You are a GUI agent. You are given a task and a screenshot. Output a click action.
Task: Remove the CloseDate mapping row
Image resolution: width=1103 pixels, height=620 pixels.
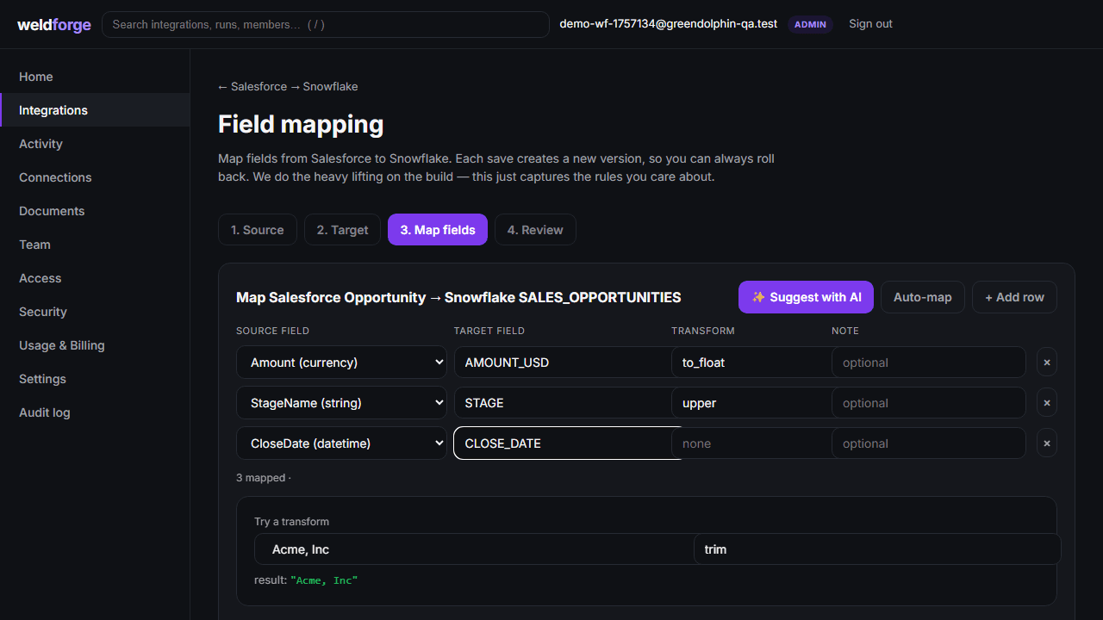pos(1047,443)
